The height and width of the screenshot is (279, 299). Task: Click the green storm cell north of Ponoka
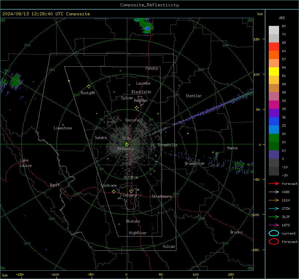[145, 26]
